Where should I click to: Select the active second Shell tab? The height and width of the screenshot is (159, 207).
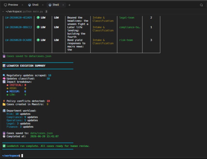[x=54, y=5]
